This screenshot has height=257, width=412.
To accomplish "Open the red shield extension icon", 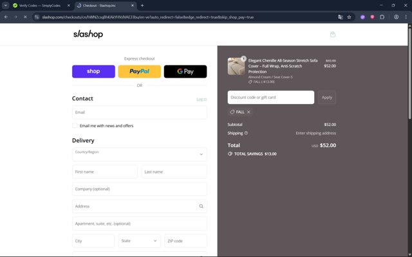I will (372, 17).
